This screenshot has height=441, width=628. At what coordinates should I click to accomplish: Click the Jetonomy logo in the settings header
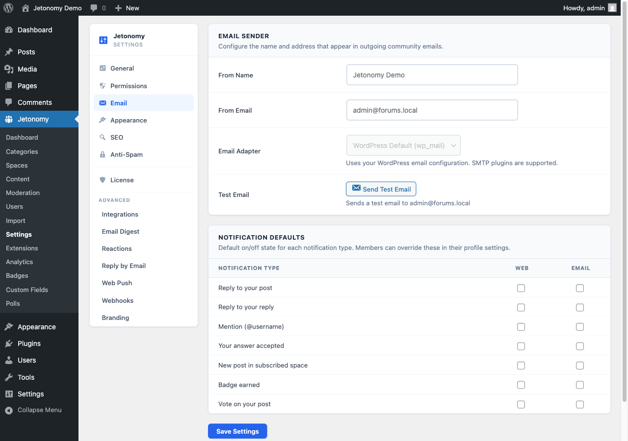tap(103, 40)
